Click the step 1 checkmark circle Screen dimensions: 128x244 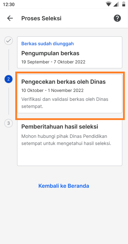(9, 41)
